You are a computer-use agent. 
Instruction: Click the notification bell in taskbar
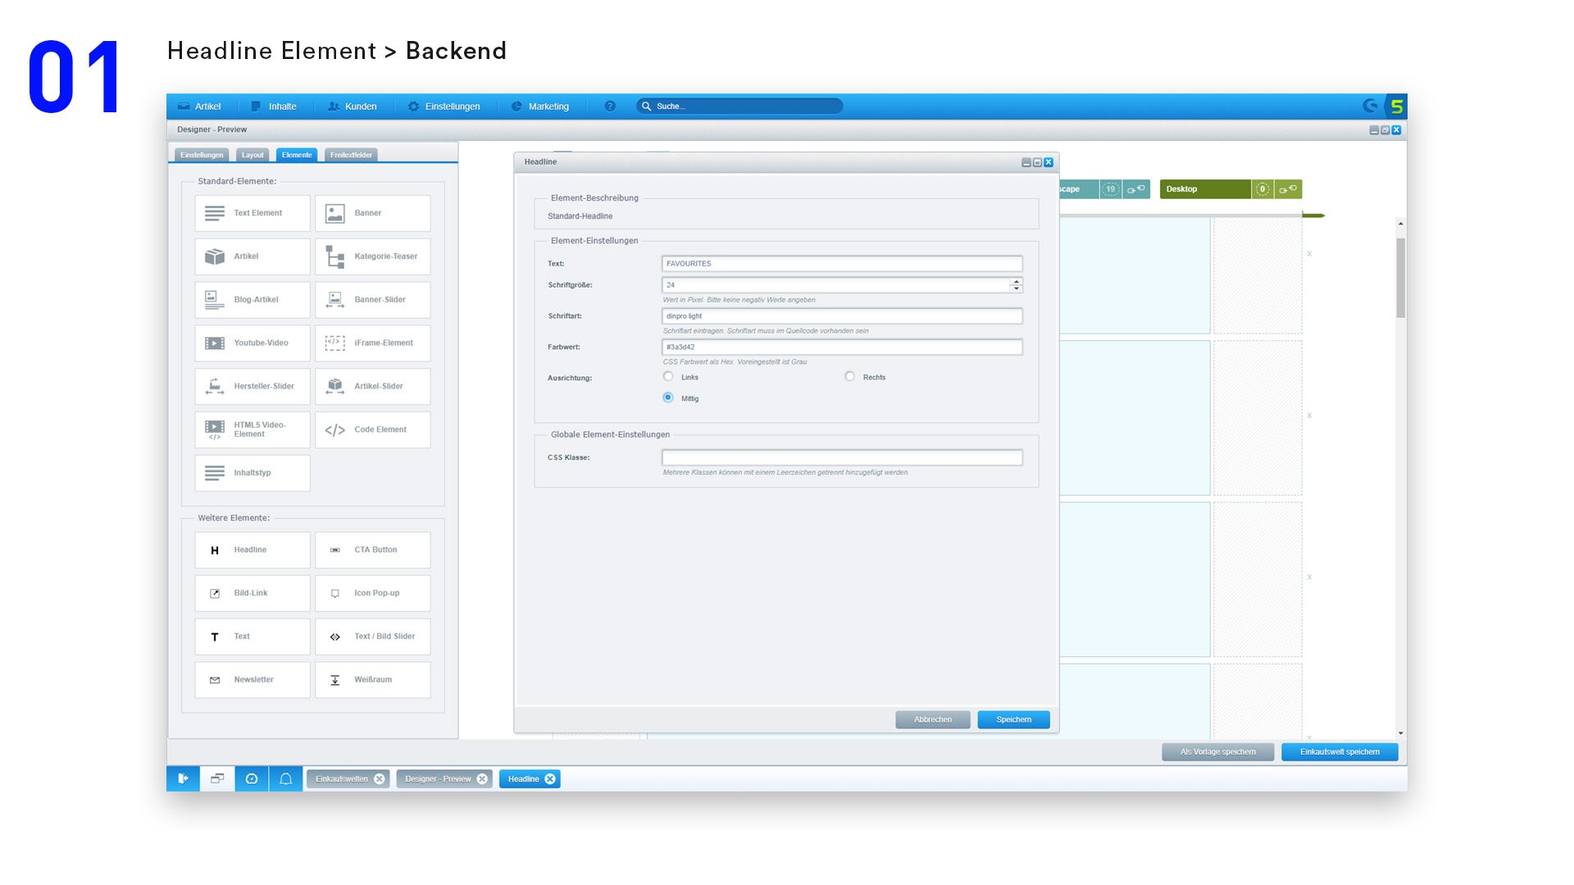(286, 779)
